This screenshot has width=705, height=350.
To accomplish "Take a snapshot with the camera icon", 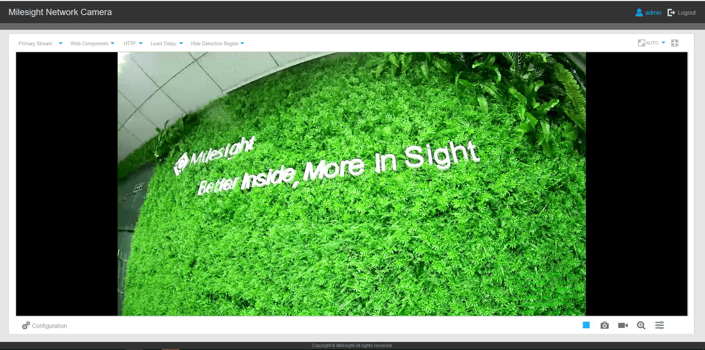I will click(x=604, y=325).
